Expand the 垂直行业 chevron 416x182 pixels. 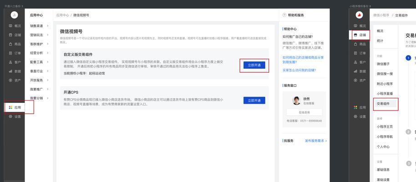(48, 71)
